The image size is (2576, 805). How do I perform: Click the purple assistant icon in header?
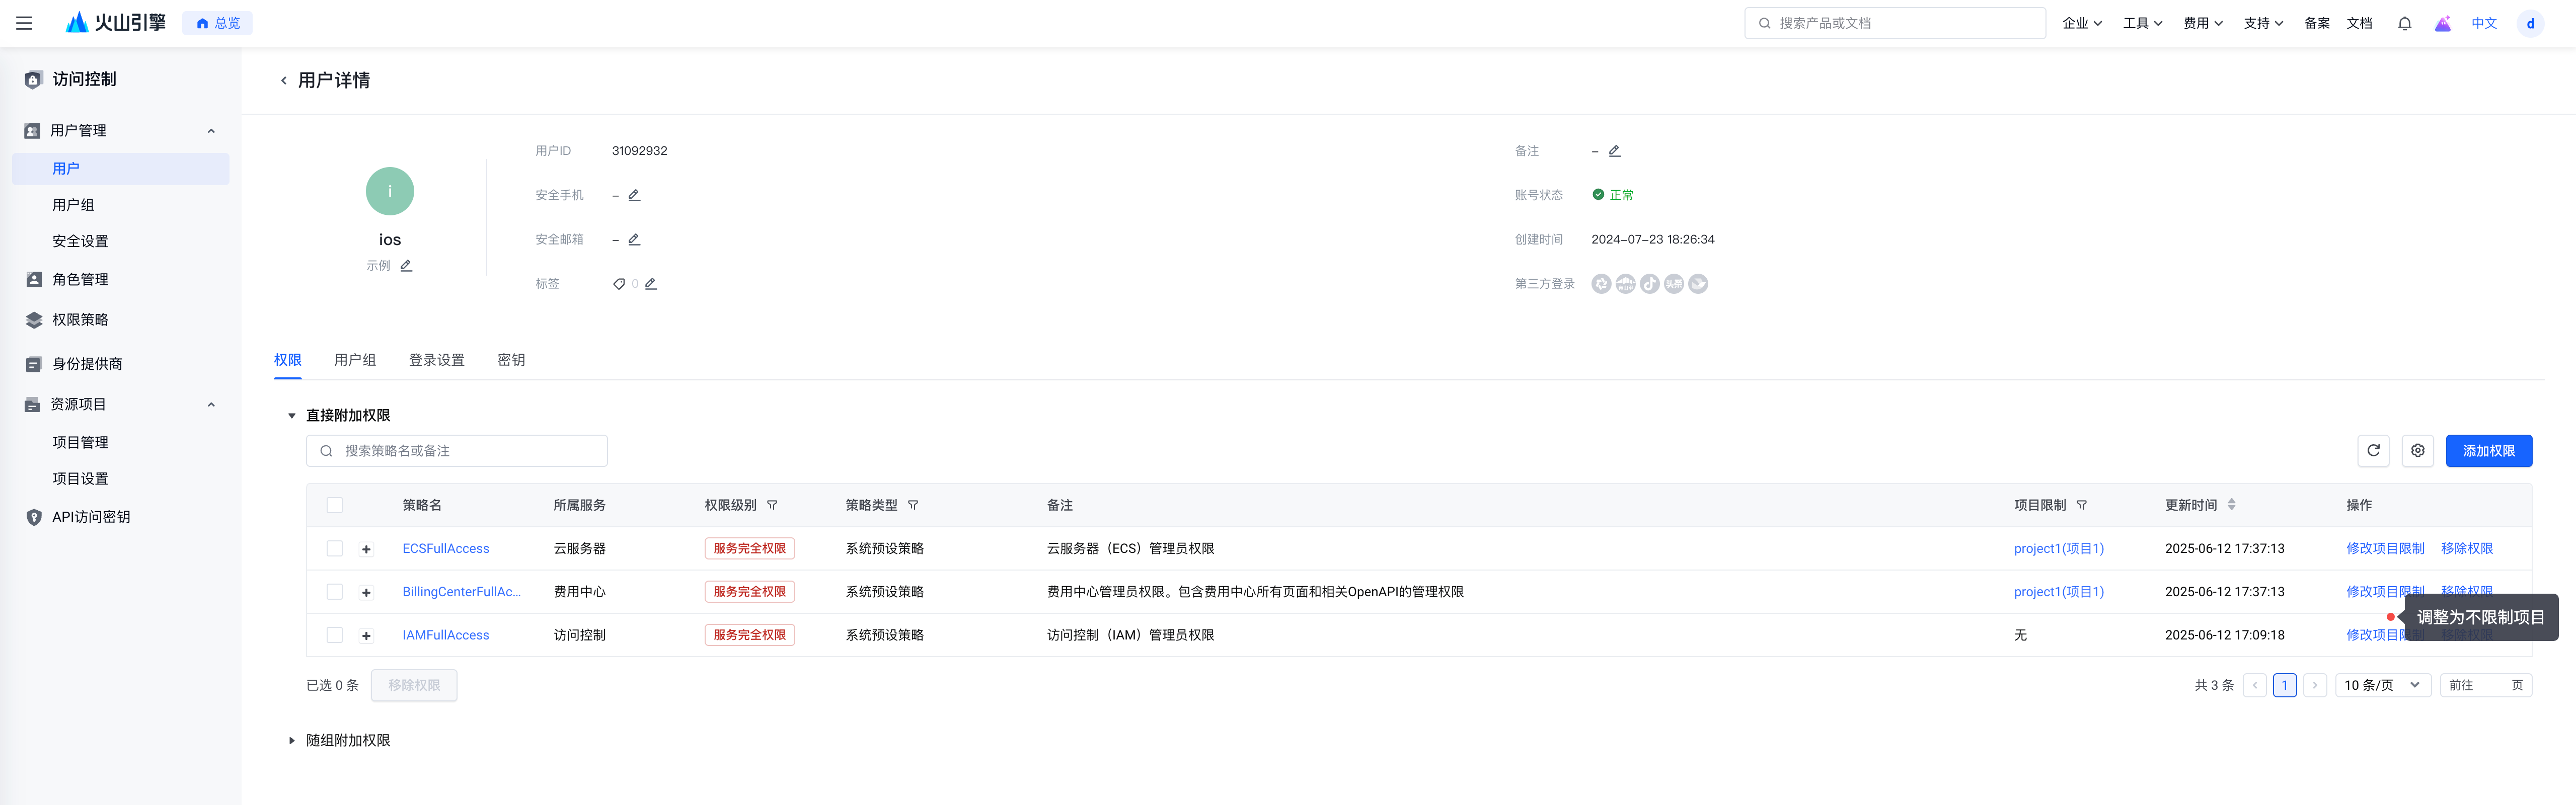(x=2442, y=23)
